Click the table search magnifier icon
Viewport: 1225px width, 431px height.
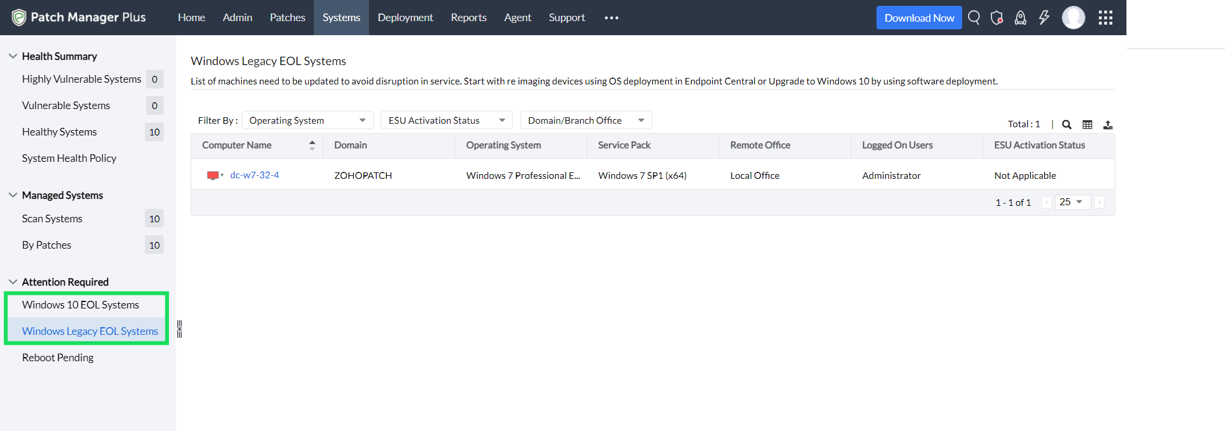[1067, 124]
